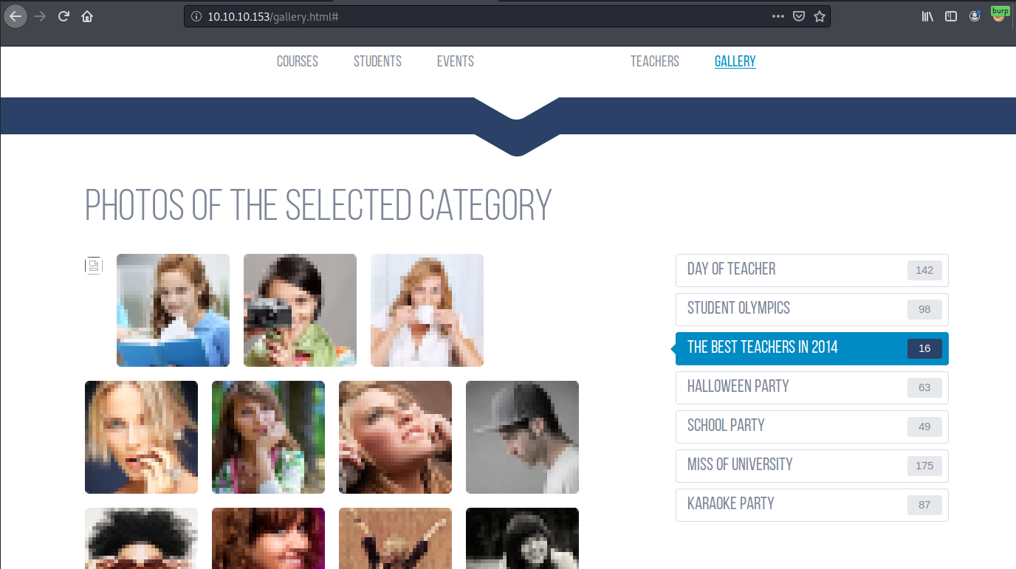Image resolution: width=1016 pixels, height=569 pixels.
Task: Go to the Teachers page
Action: [x=655, y=61]
